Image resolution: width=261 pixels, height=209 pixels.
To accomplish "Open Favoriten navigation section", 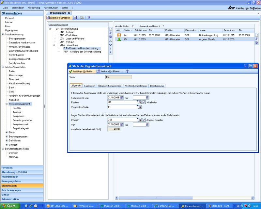I will click(22, 168).
